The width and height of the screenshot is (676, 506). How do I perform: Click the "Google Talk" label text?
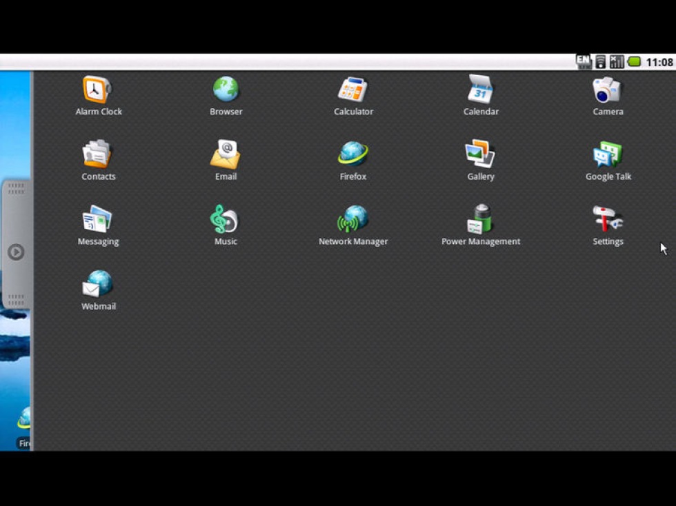[608, 176]
